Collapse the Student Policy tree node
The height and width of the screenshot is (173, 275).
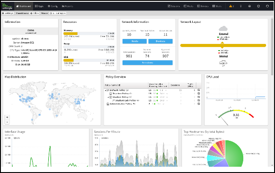[108, 97]
